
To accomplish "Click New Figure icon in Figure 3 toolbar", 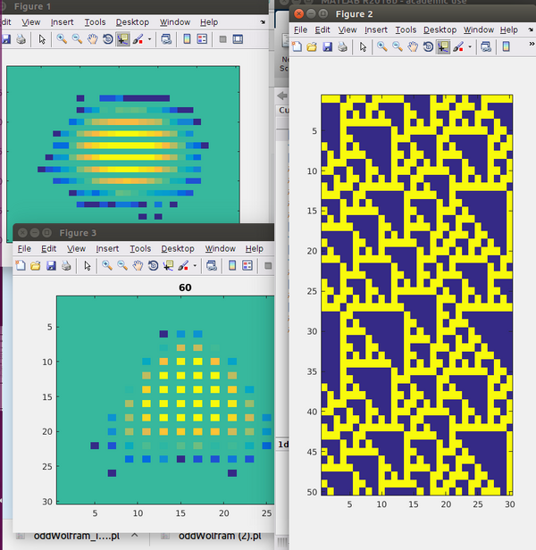I will coord(21,265).
